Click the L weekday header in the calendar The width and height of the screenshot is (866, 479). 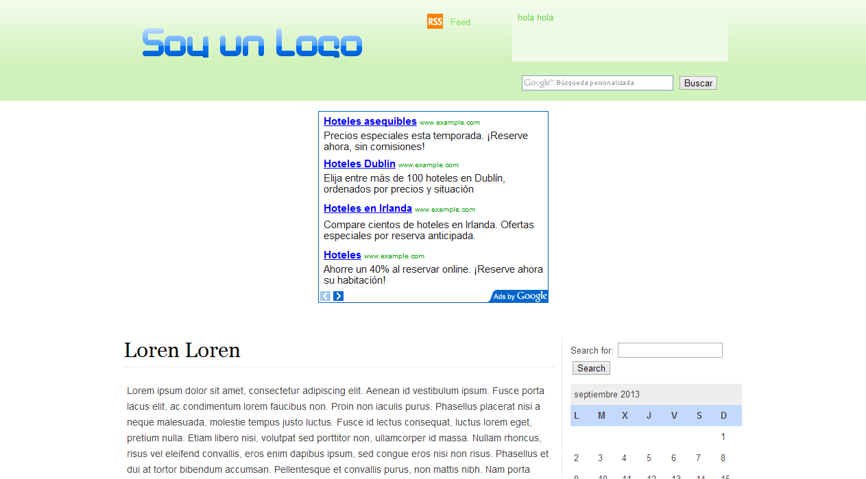pyautogui.click(x=577, y=416)
